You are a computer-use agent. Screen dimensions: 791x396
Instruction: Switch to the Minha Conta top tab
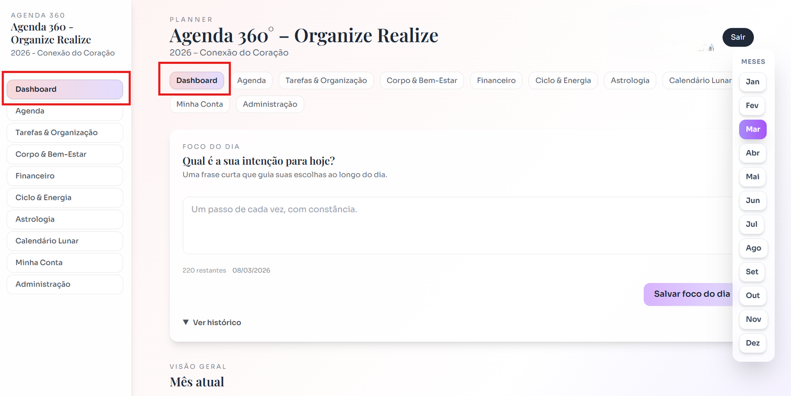[200, 104]
